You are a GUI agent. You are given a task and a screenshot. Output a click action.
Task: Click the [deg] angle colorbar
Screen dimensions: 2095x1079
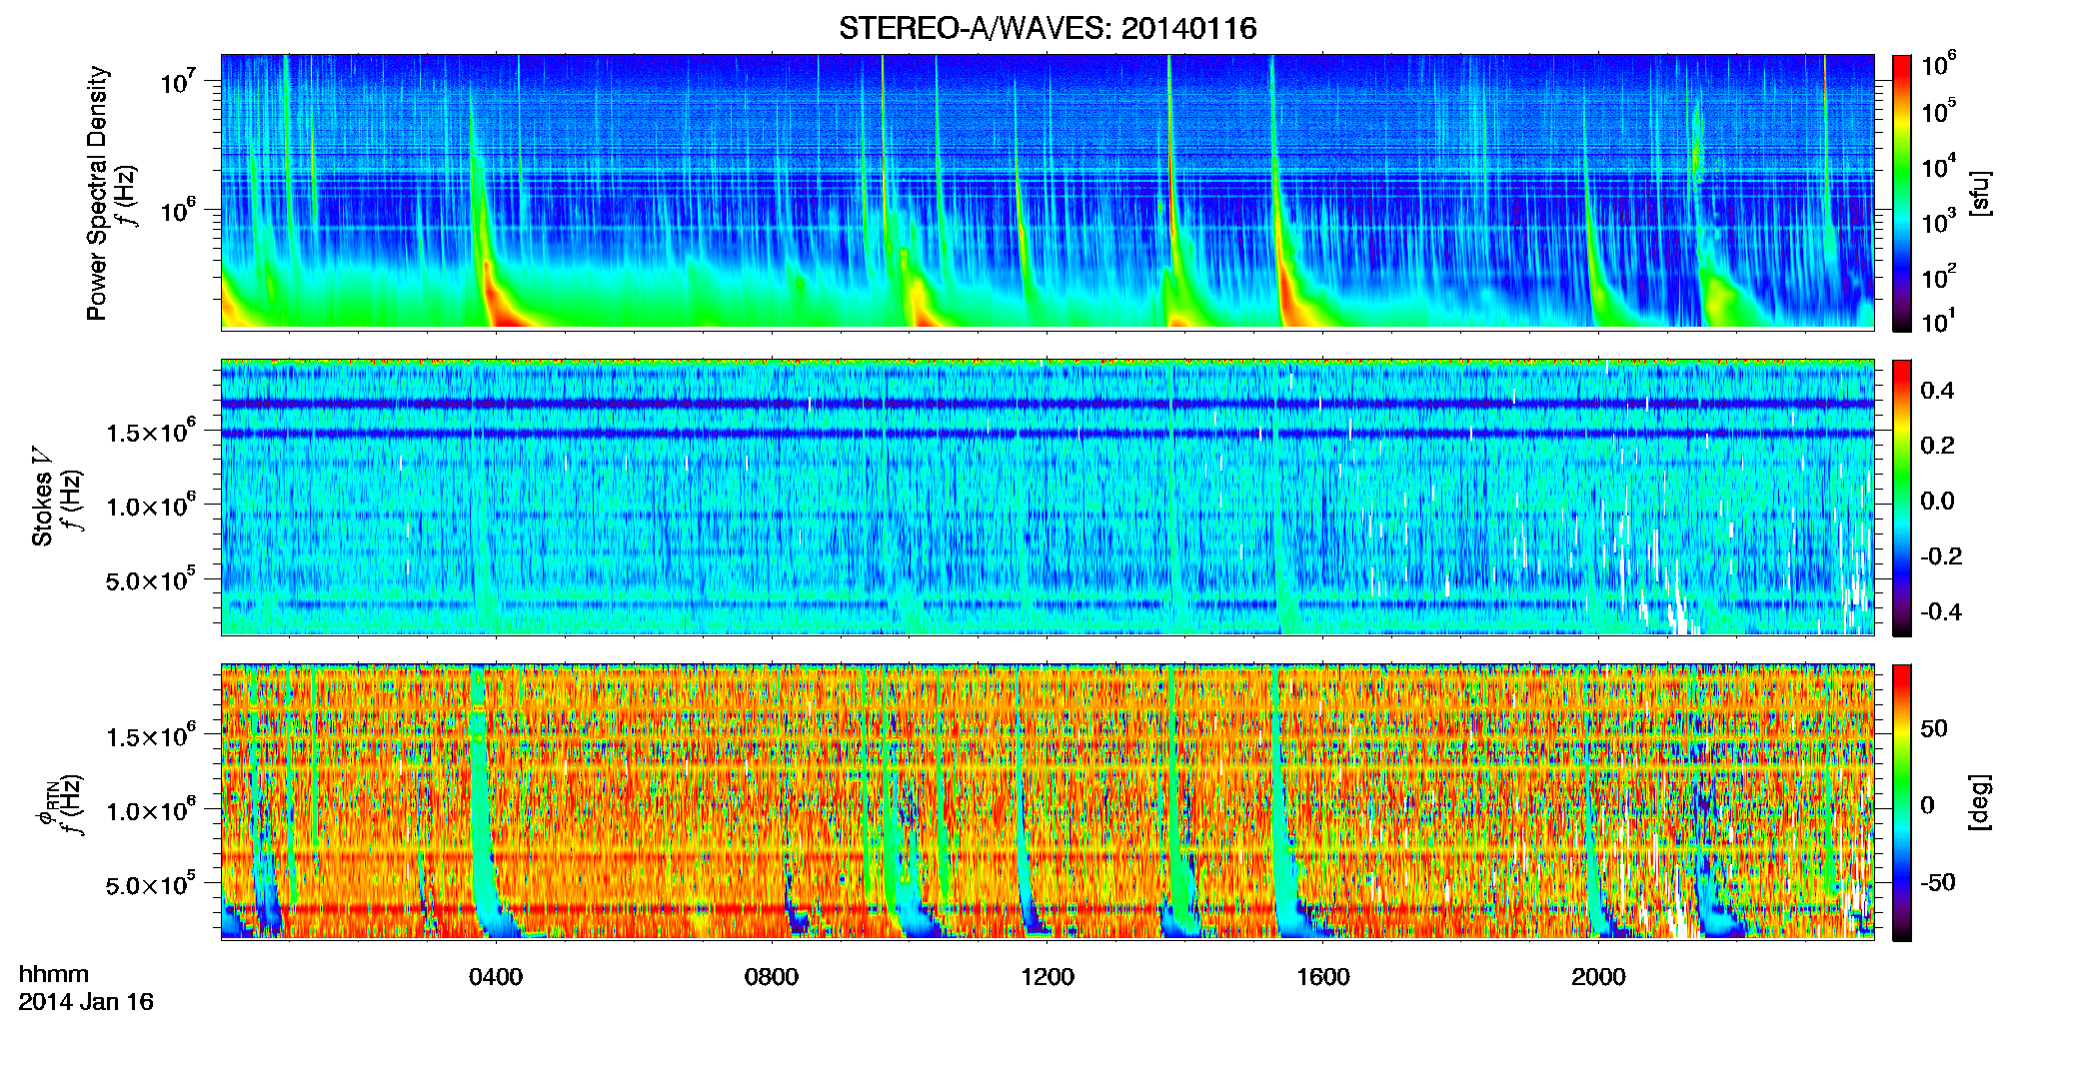pyautogui.click(x=1902, y=803)
